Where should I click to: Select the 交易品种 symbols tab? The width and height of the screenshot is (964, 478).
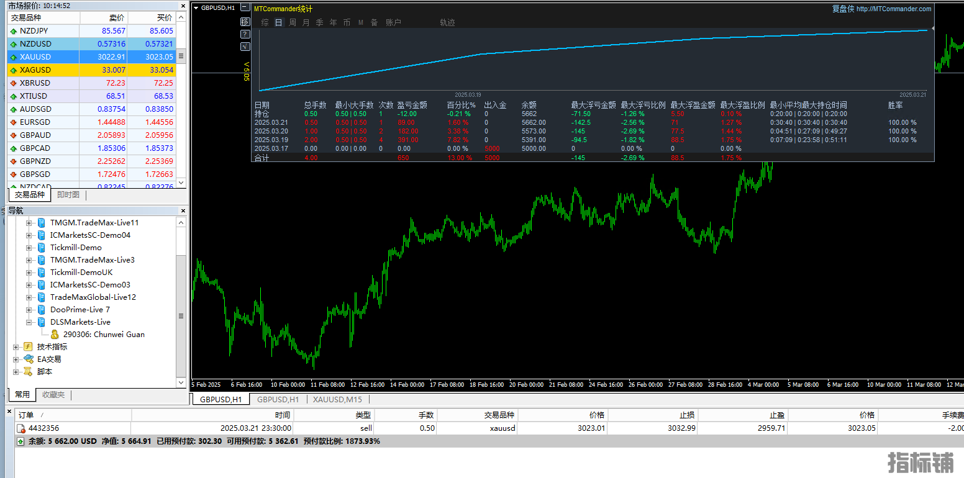[x=30, y=194]
